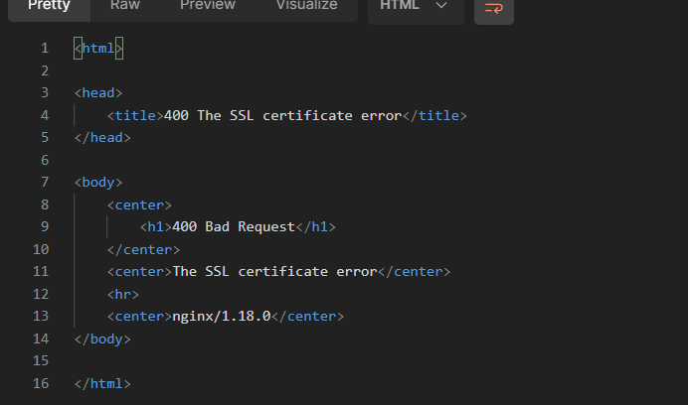Expand the HTML format dropdown
The height and width of the screenshot is (405, 688).
(x=414, y=6)
